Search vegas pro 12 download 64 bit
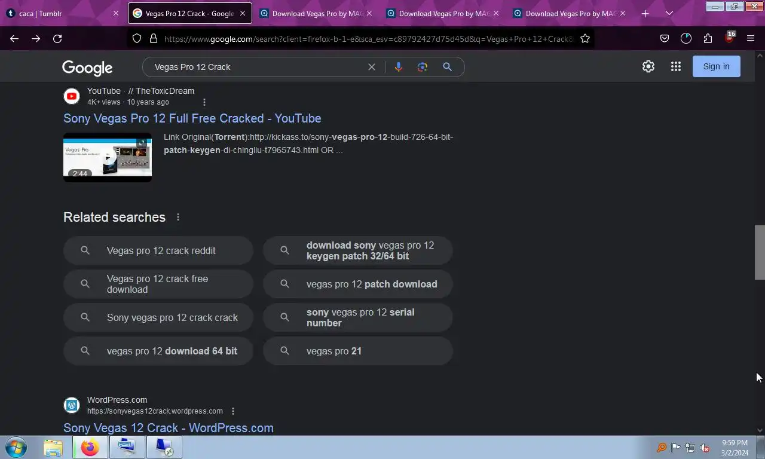 point(158,351)
